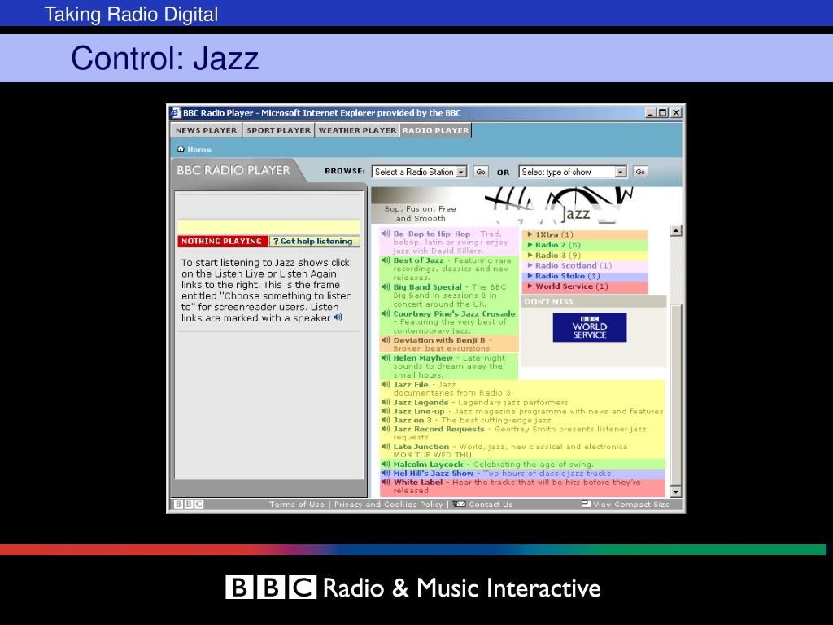Viewport: 833px width, 625px height.
Task: Open the Be-Bop to Hip-Hop show link
Action: coord(431,234)
